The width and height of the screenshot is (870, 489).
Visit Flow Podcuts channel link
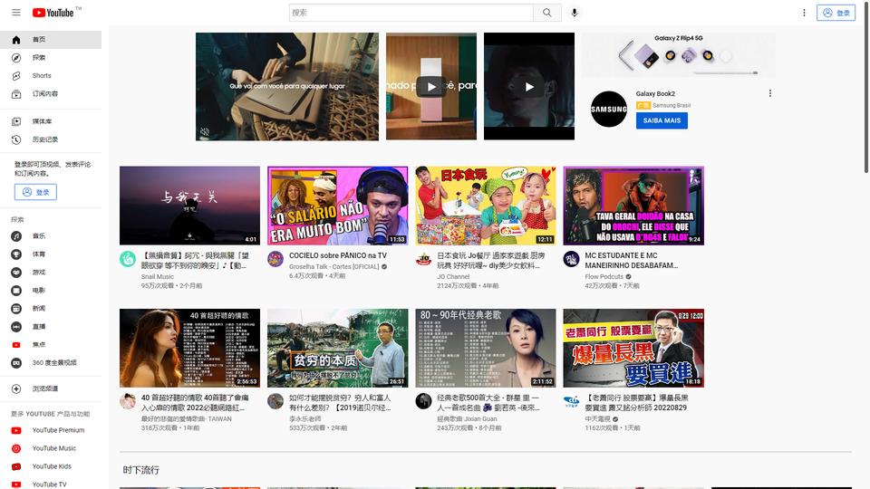604,277
